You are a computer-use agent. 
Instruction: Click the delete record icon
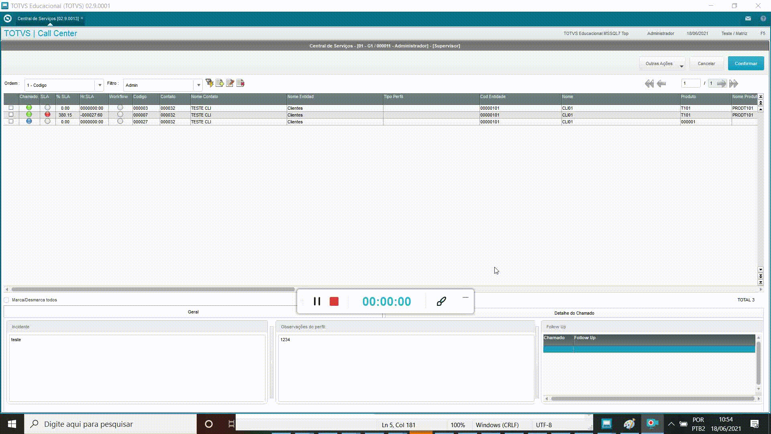coord(241,83)
